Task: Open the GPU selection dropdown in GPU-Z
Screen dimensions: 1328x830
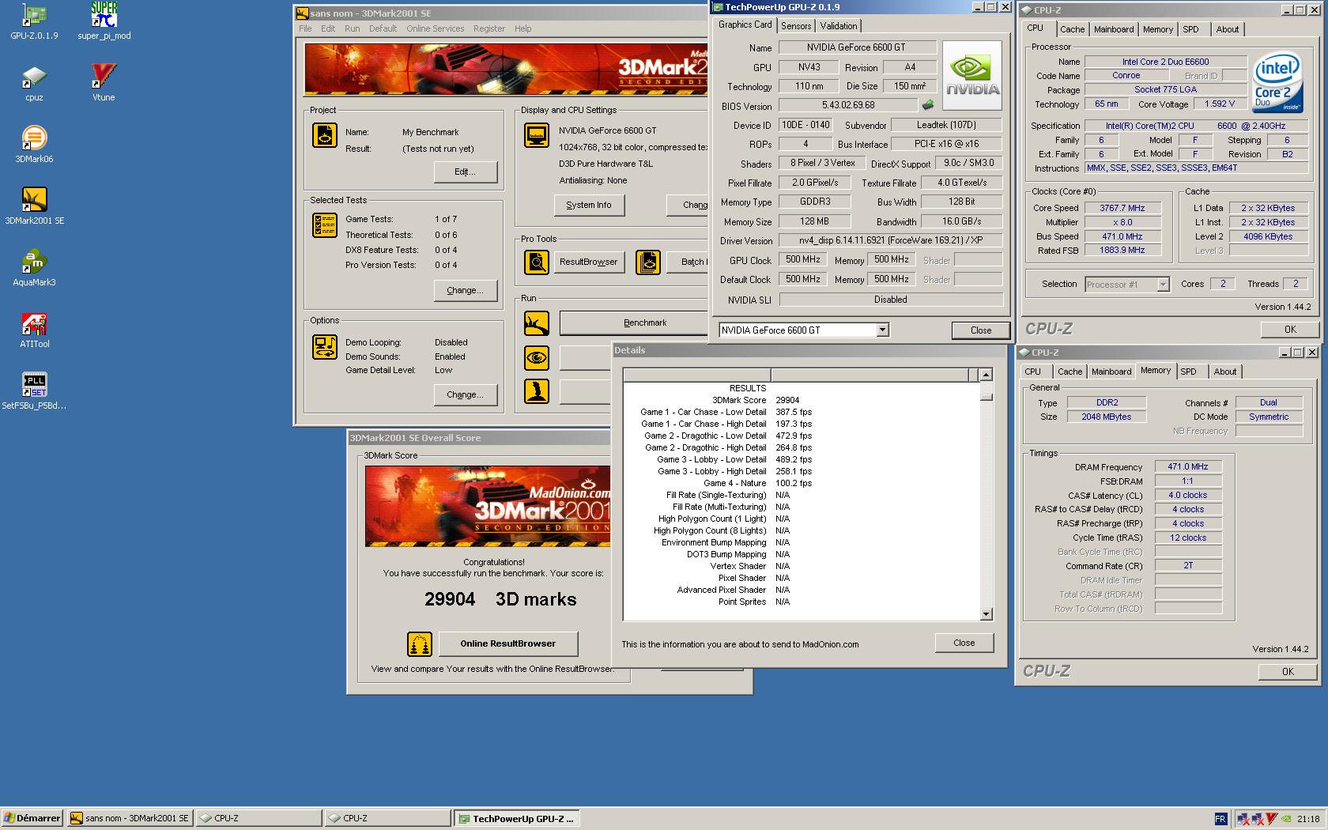Action: point(883,330)
